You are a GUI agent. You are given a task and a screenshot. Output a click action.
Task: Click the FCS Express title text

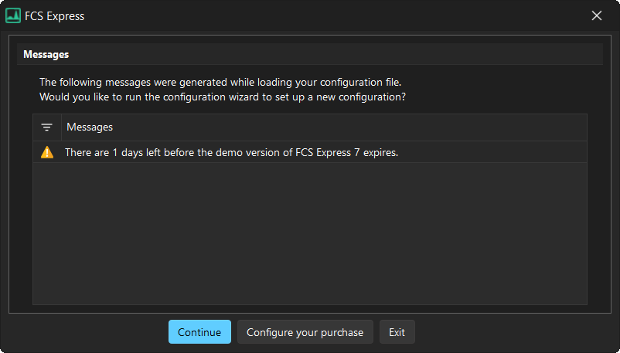pyautogui.click(x=54, y=15)
